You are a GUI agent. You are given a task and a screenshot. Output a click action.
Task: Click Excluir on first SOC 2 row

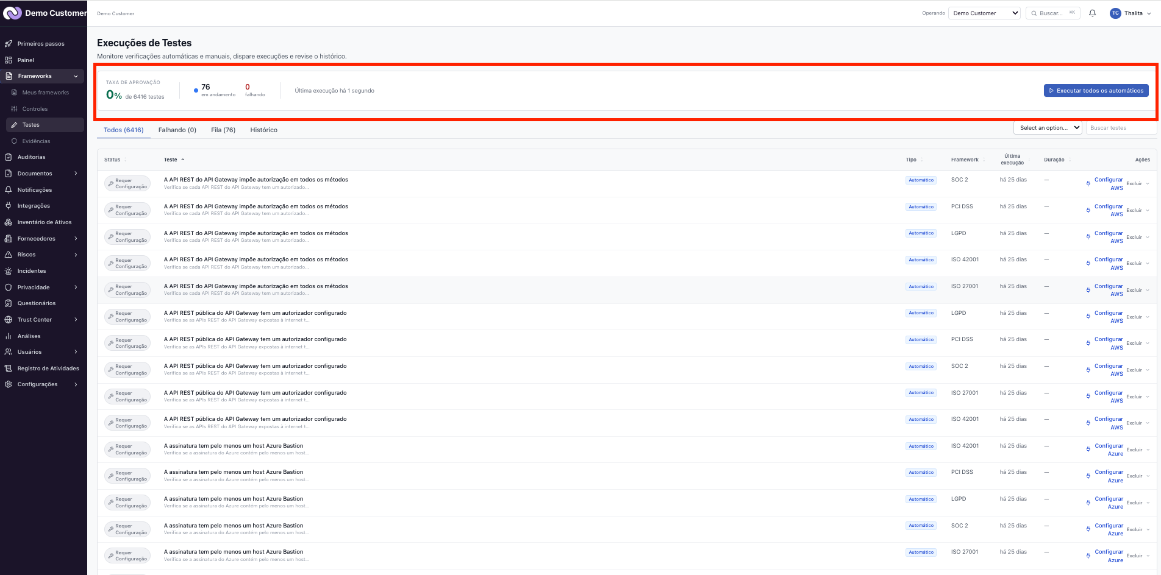[x=1134, y=184]
